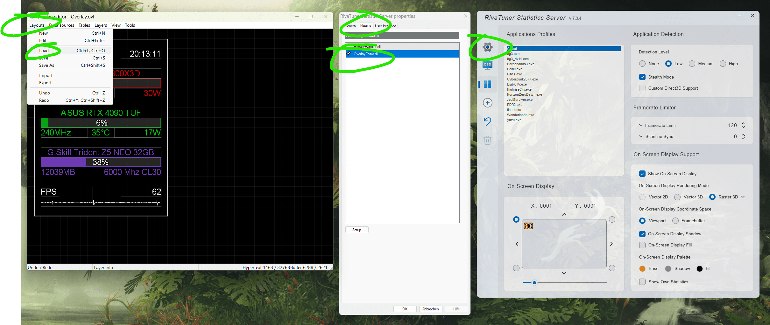Select High detection level

pyautogui.click(x=723, y=64)
